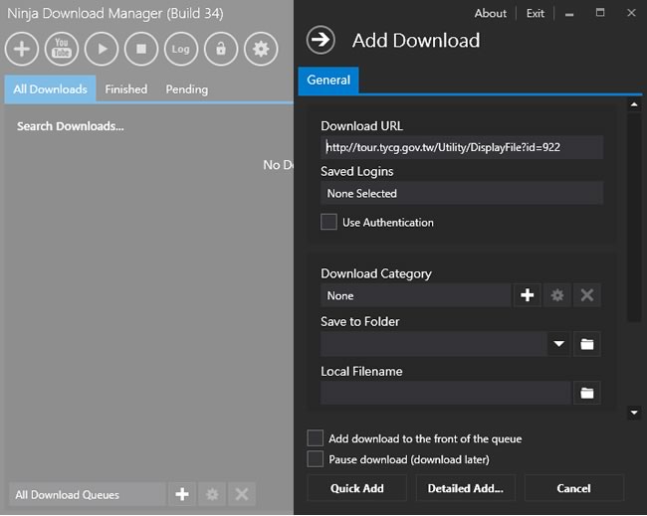Image resolution: width=647 pixels, height=516 pixels.
Task: Edit download category with gear icon
Action: coord(557,295)
